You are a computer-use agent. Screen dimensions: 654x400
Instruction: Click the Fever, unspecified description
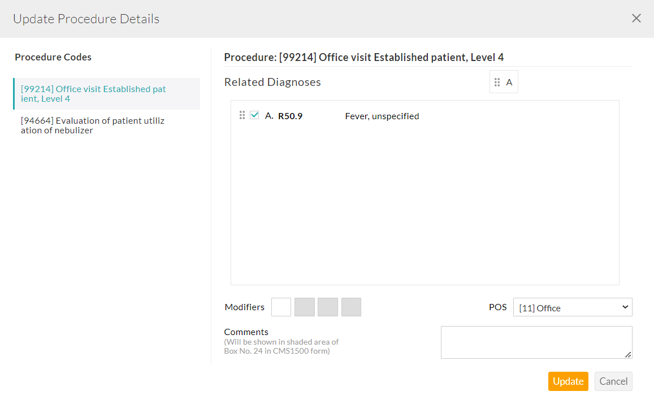[382, 116]
